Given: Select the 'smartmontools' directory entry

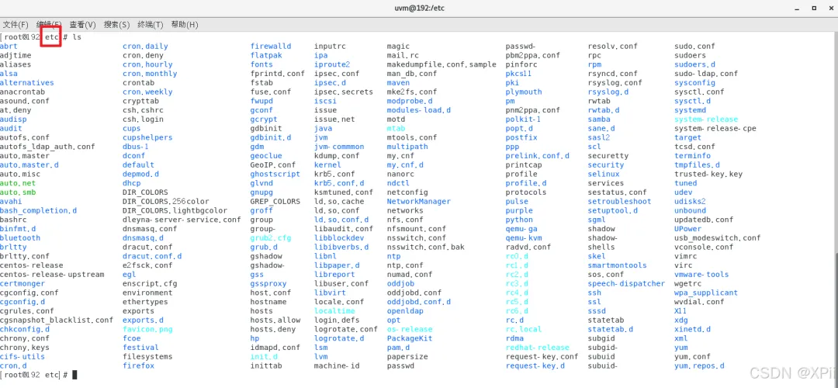Looking at the screenshot, I should (x=618, y=265).
